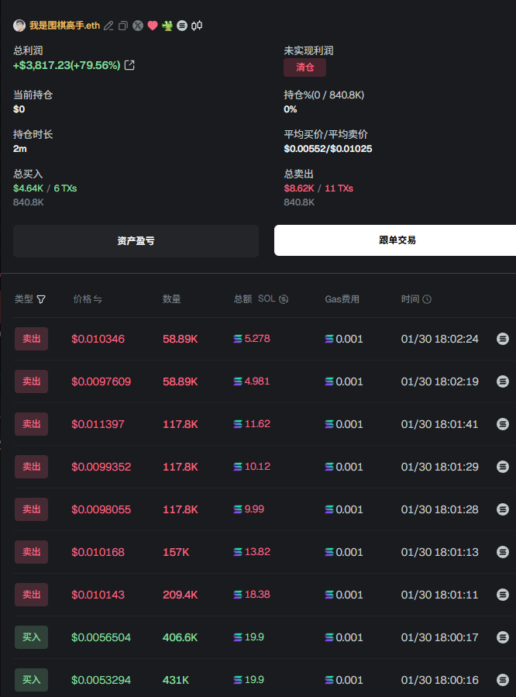Click the 卖出 tag on the 209.4K row
Screen dimensions: 516x697
(31, 595)
